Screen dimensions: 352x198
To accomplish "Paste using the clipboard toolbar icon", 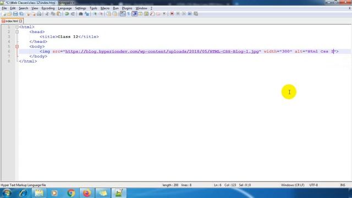I will (x=59, y=14).
